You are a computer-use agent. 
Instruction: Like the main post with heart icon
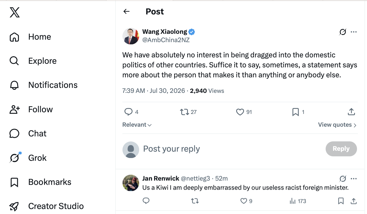(240, 112)
